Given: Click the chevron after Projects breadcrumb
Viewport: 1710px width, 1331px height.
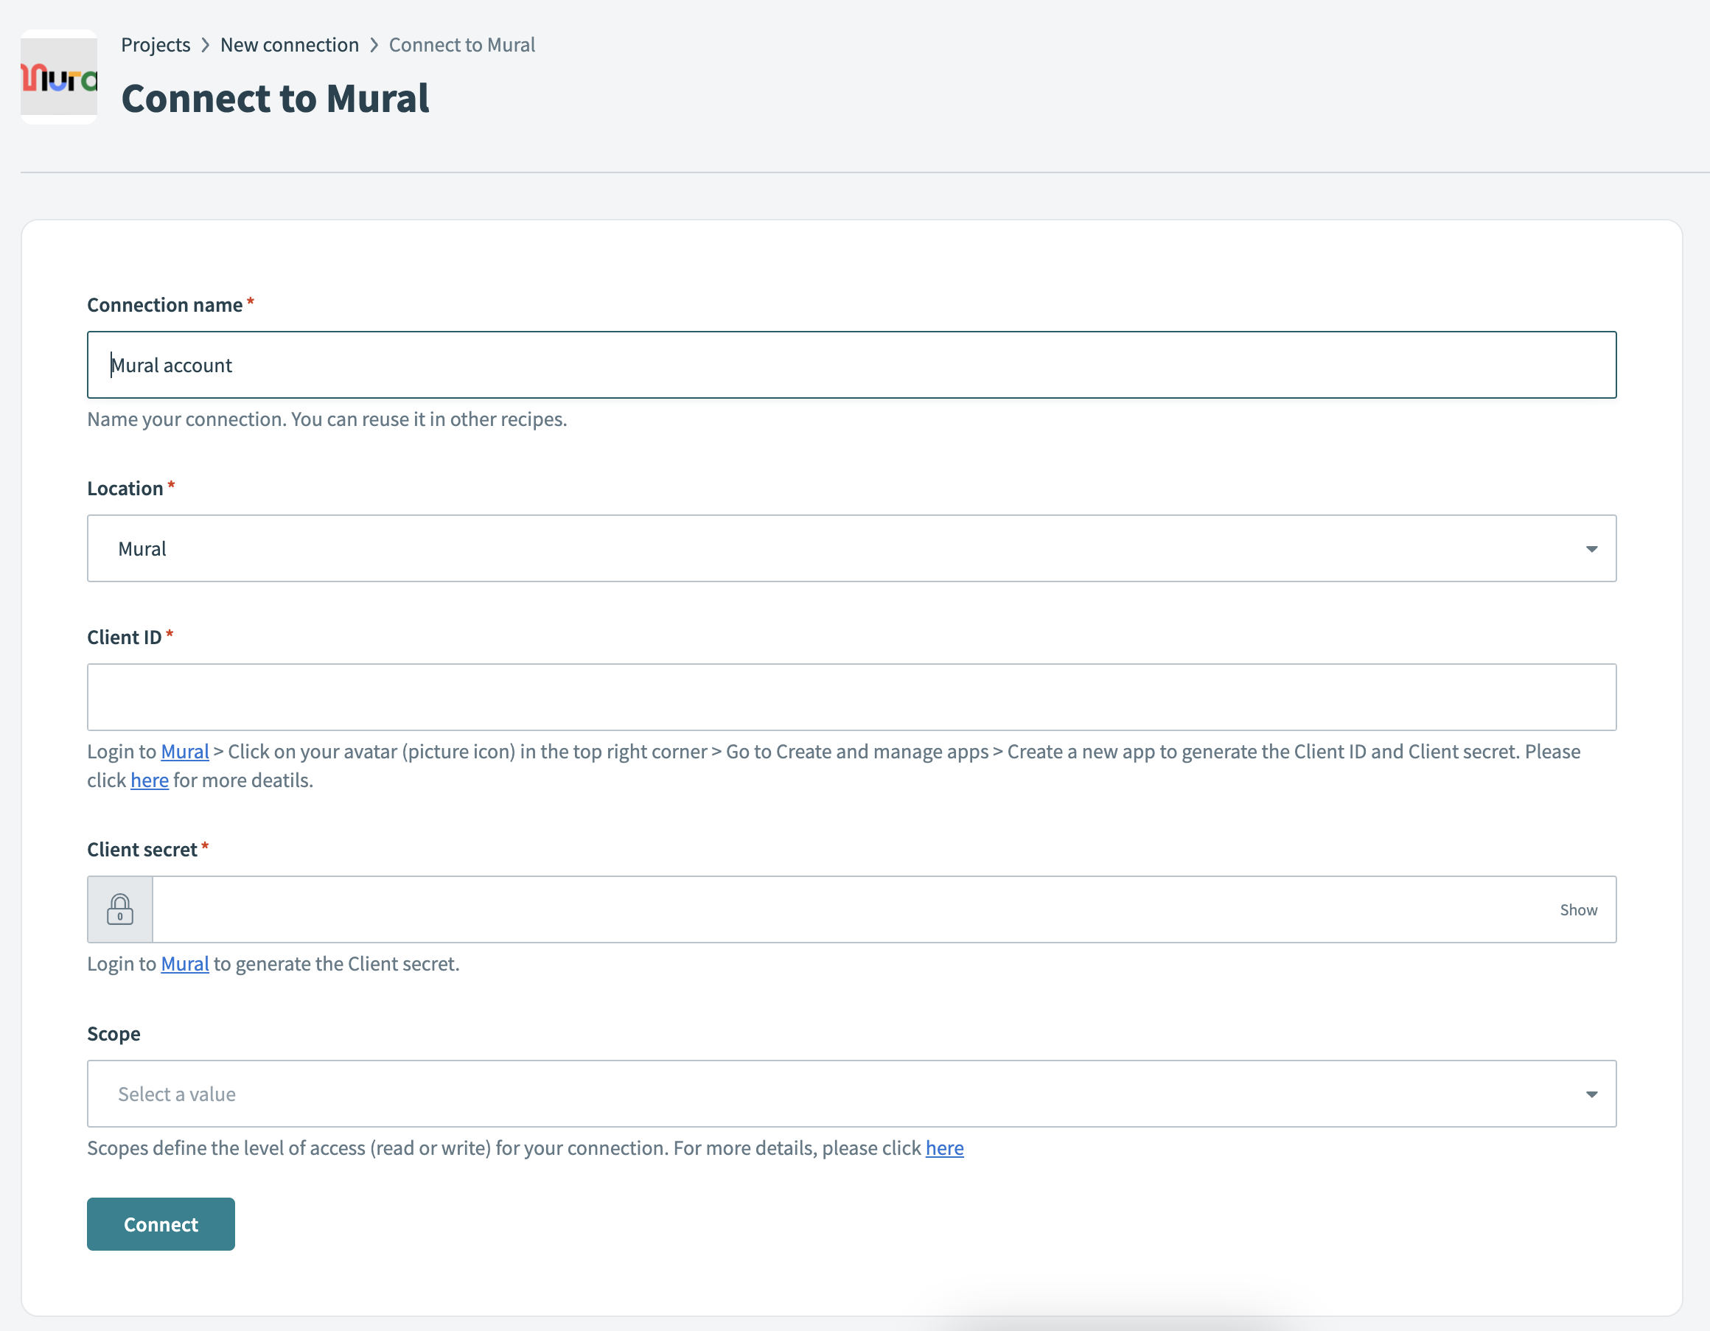Looking at the screenshot, I should pyautogui.click(x=205, y=45).
